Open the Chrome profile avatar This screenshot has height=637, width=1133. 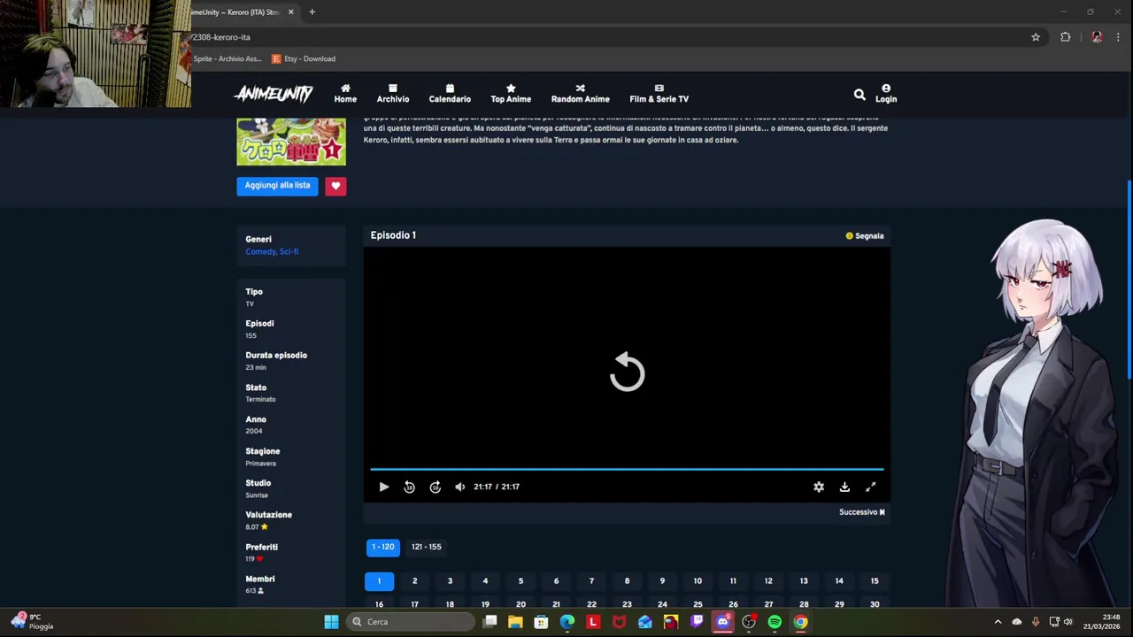tap(1097, 37)
